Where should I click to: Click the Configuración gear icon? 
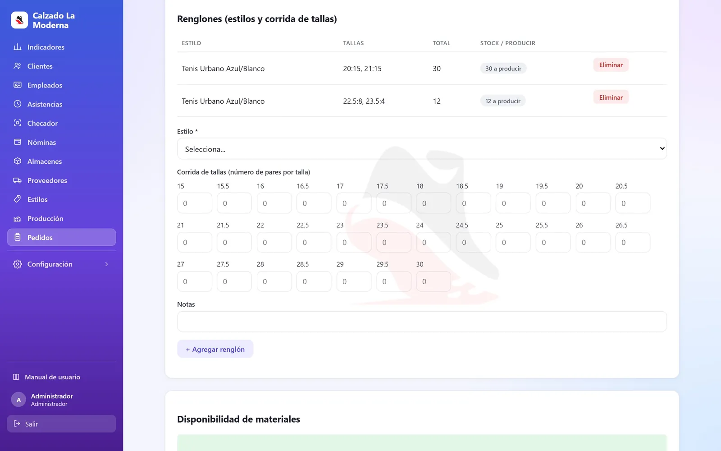click(x=18, y=264)
